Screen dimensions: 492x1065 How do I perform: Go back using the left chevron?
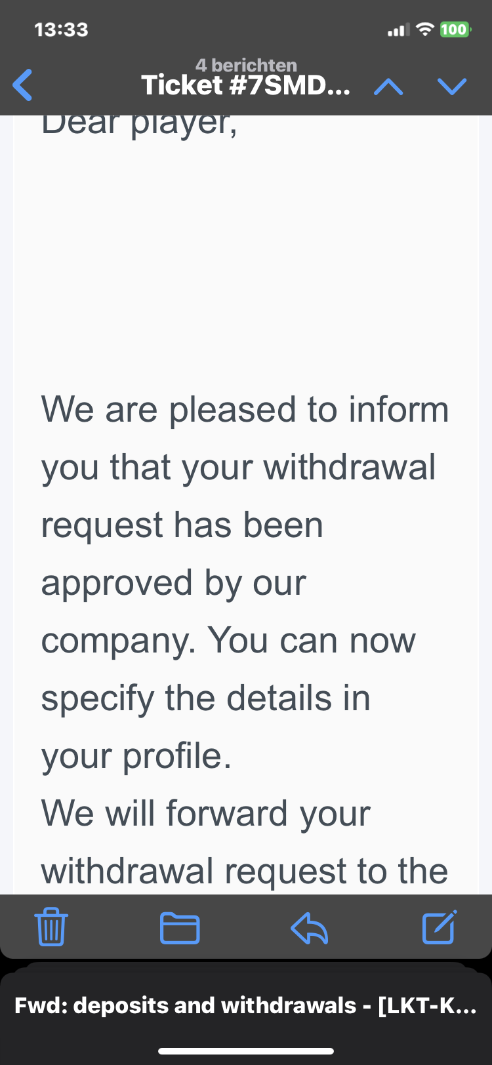click(x=23, y=85)
